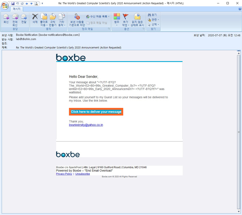Open the 정크 메일 group dialog launcher
This screenshot has height=215, width=242.
pyautogui.click(x=109, y=29)
